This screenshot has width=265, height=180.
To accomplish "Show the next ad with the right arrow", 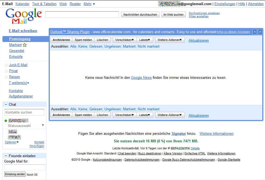I will 260,31.
